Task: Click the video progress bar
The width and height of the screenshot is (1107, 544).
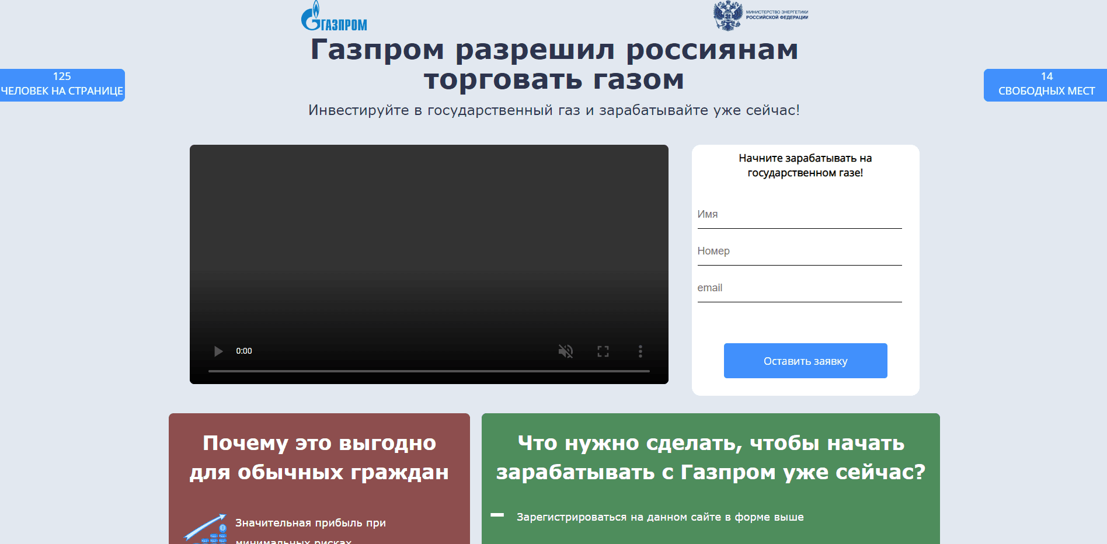Action: click(x=429, y=371)
